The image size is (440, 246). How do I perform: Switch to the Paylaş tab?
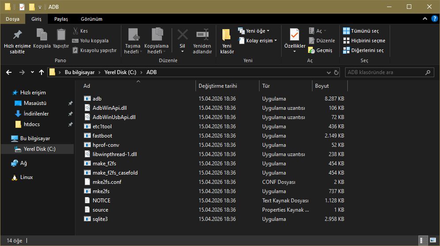(61, 19)
